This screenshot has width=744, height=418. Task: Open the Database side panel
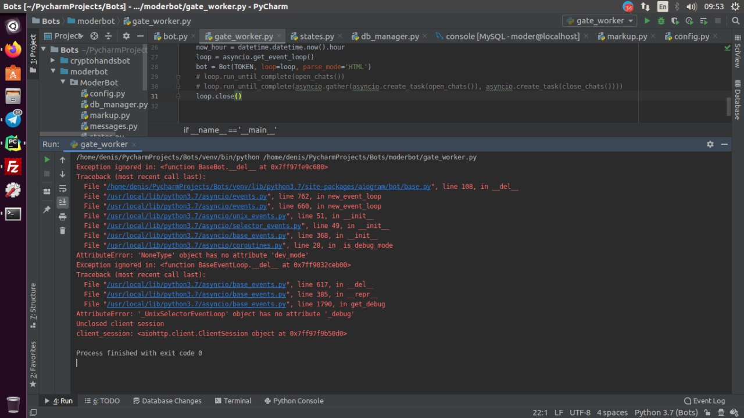tap(737, 100)
